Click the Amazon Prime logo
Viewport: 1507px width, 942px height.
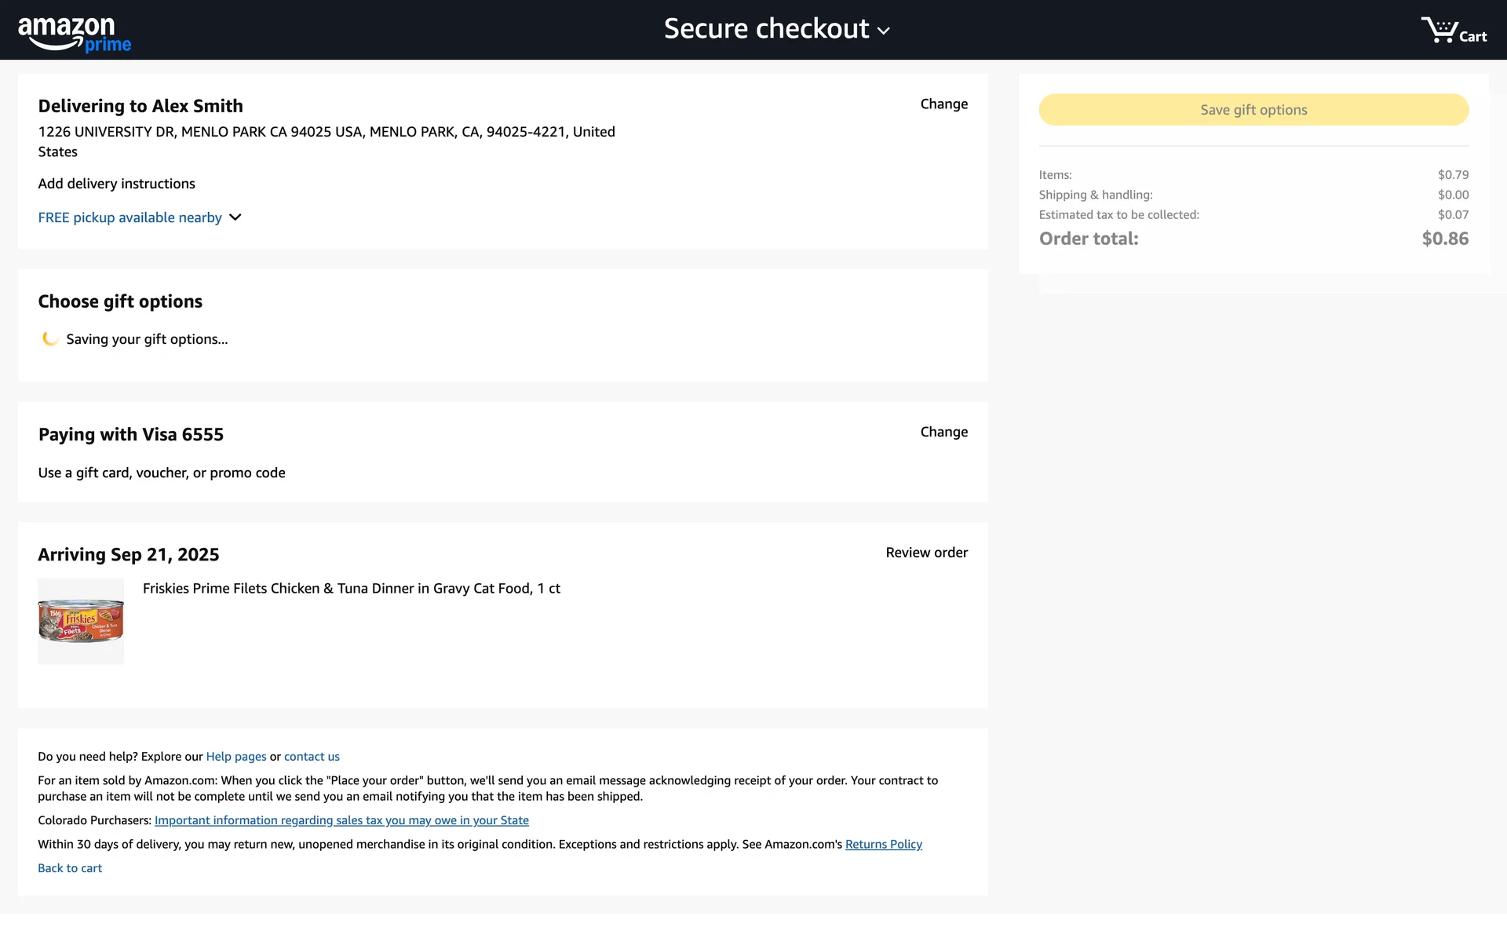[75, 34]
